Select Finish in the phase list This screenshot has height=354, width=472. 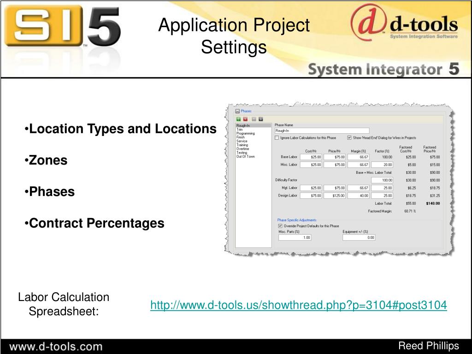tap(241, 137)
